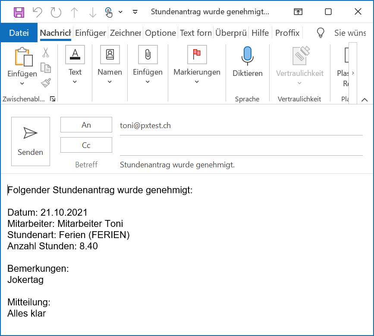Switch to the Nachricht tab
This screenshot has height=336, width=374.
pos(55,33)
